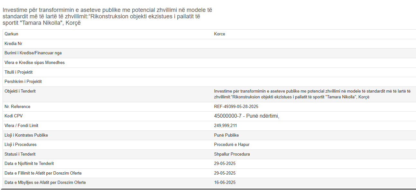Select the limit fund value 249,999,211

pos(225,126)
